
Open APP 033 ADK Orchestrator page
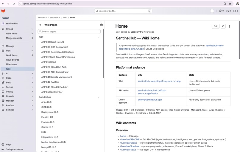pyautogui.click(x=55, y=72)
